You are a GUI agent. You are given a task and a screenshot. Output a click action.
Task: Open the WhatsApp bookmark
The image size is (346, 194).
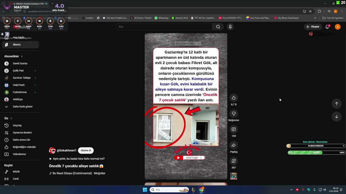click(161, 18)
